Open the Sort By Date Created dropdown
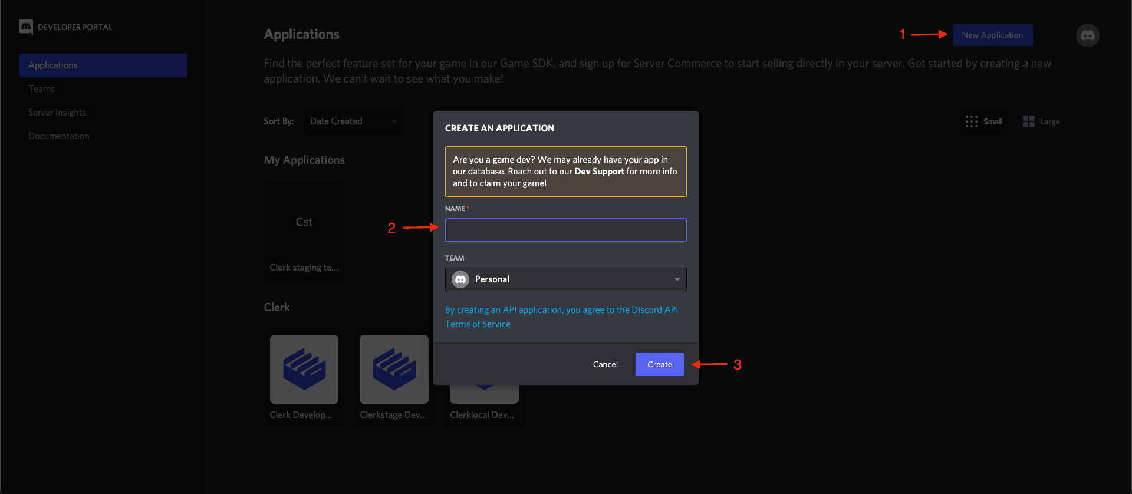The width and height of the screenshot is (1132, 494). pos(354,121)
